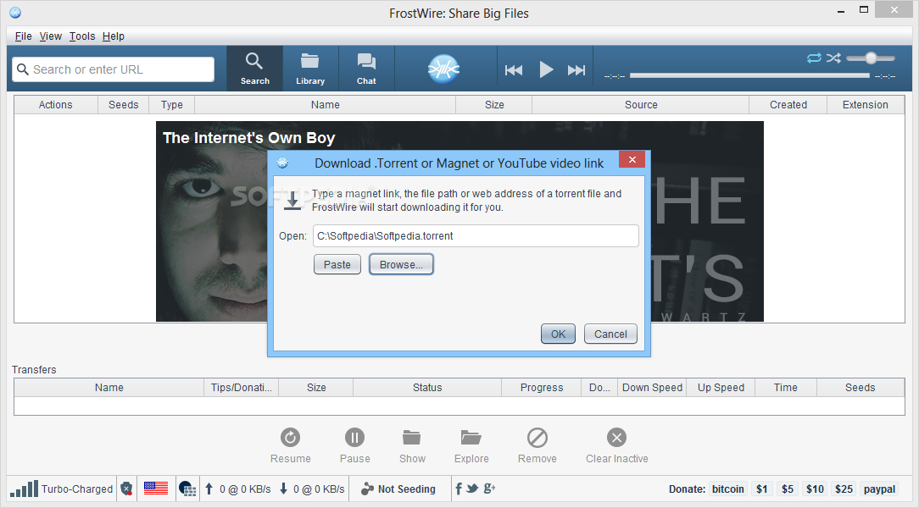Viewport: 919px width, 508px height.
Task: Click the upload speed arrow indicator
Action: coord(209,489)
